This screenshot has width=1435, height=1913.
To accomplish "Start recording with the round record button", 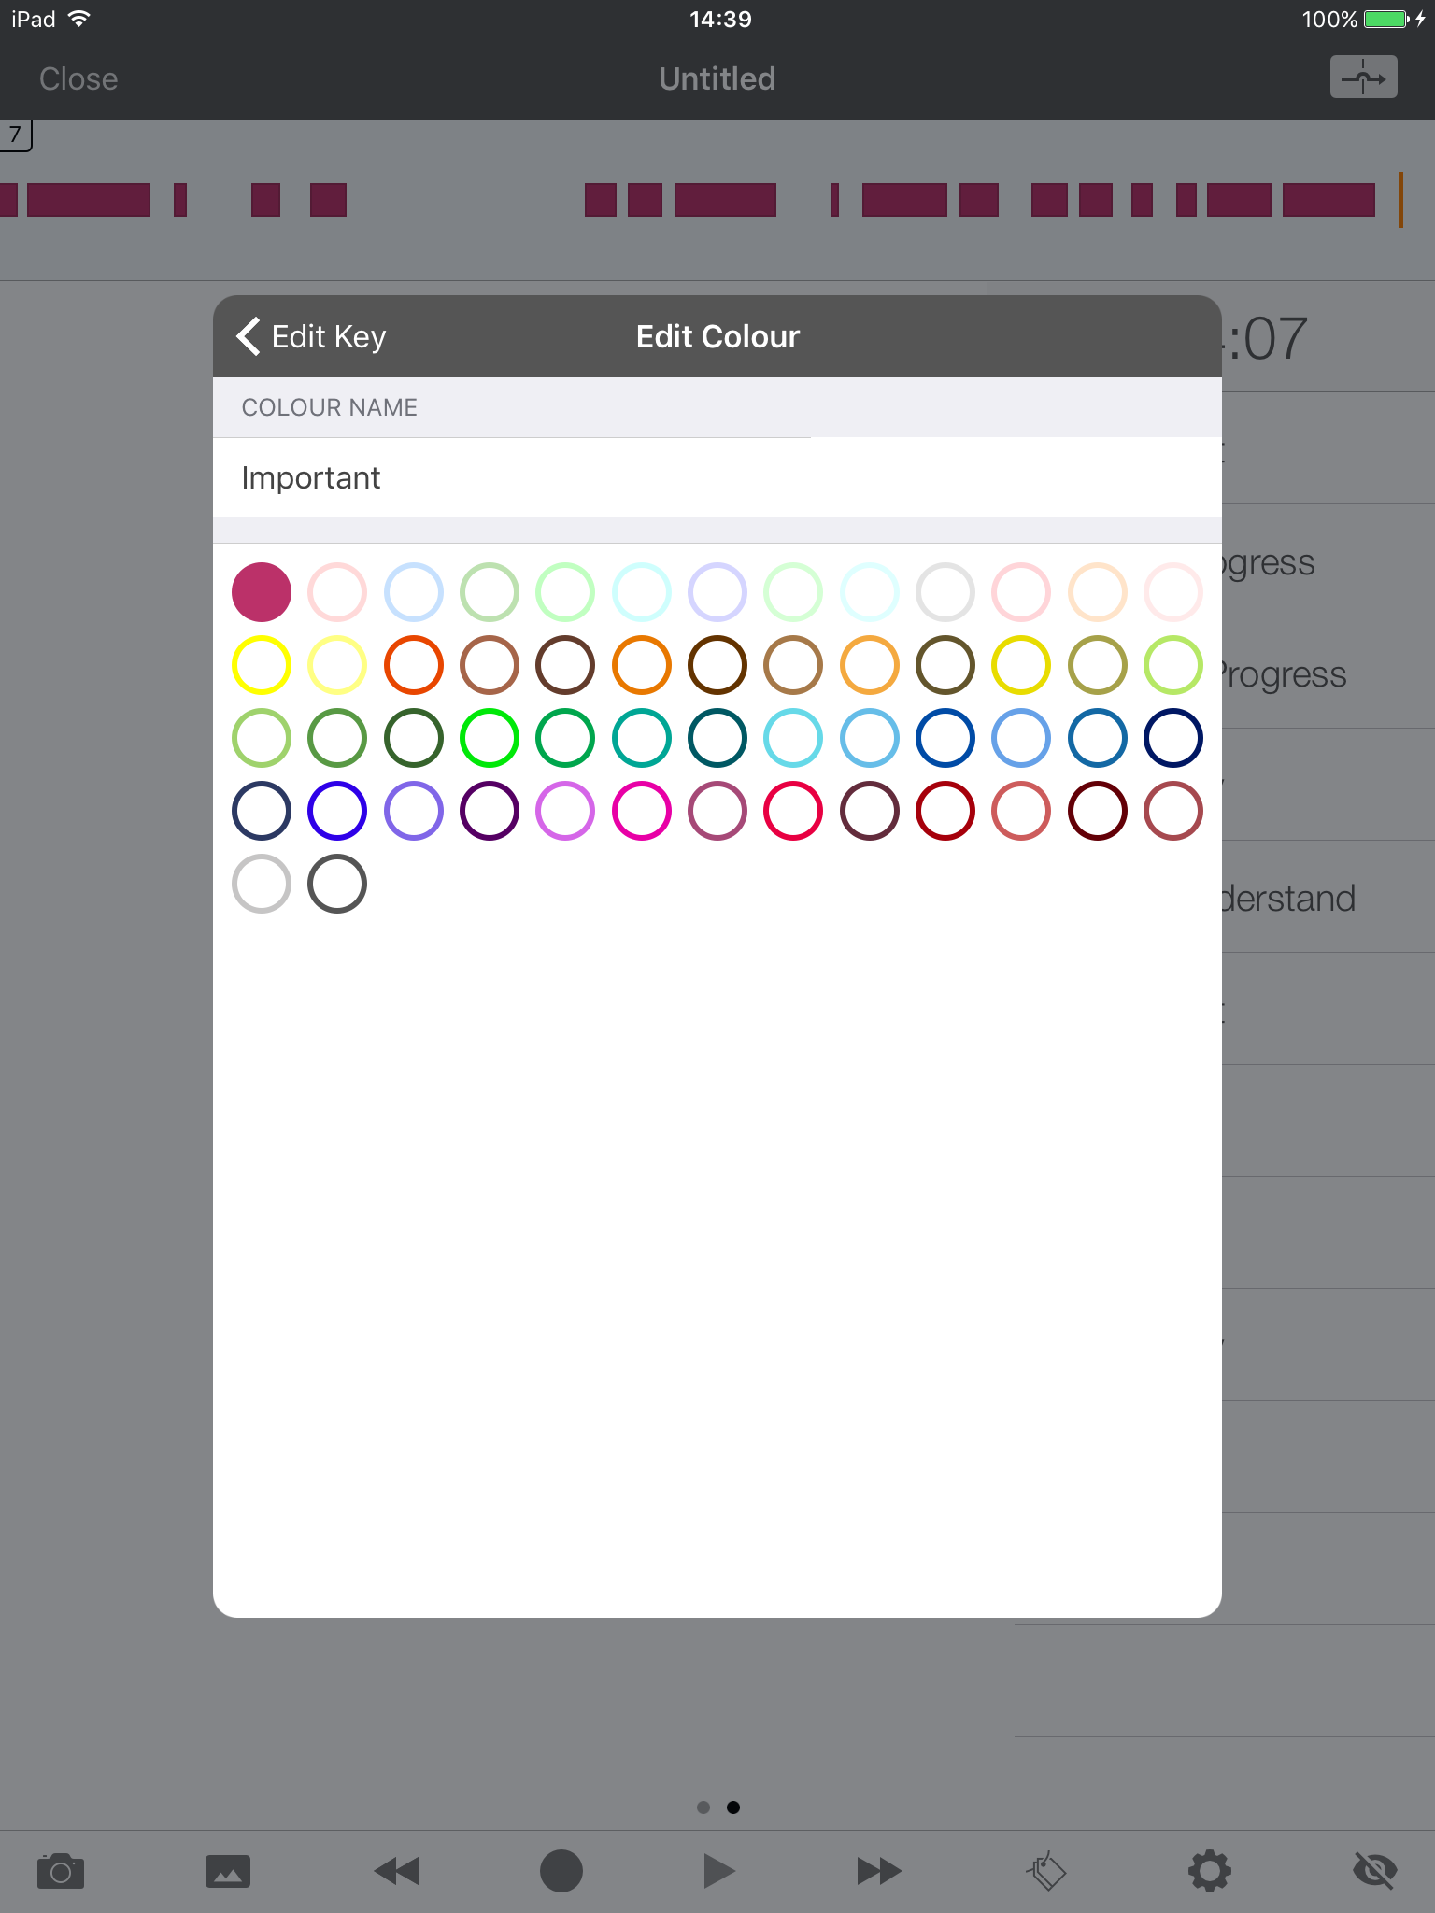I will tap(561, 1871).
